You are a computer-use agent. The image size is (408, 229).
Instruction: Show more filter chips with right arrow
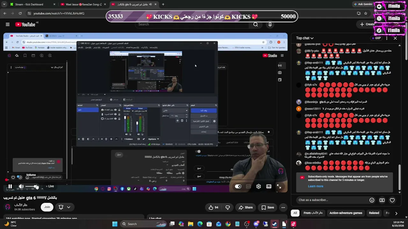tap(396, 213)
